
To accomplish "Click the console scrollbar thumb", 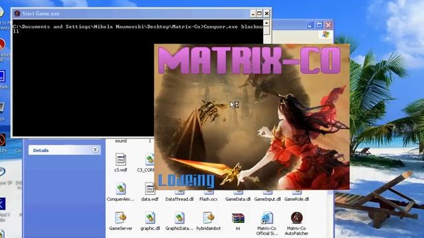I will coord(266,31).
